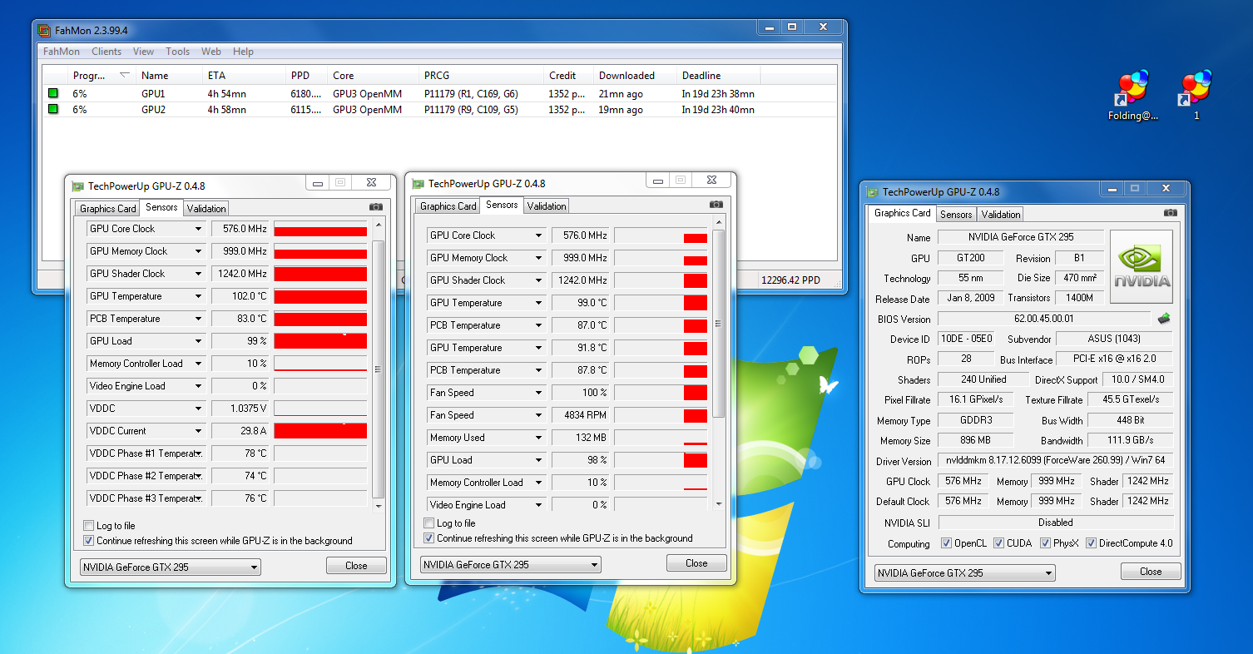Click title bar icon of GPU-Z window with VDDC sensors

click(x=78, y=186)
